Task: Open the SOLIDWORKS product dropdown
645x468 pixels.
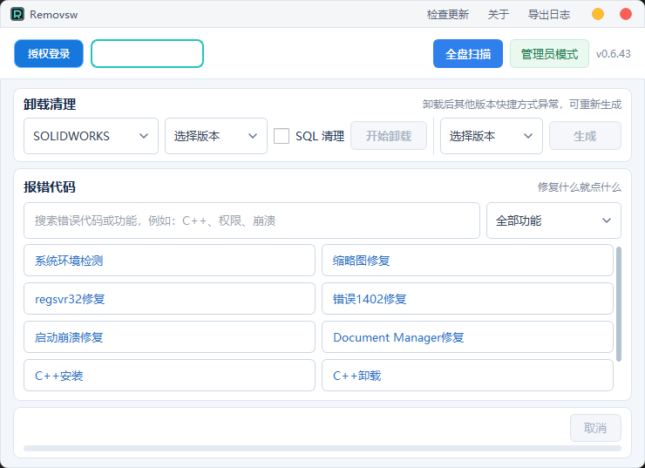Action: [91, 136]
